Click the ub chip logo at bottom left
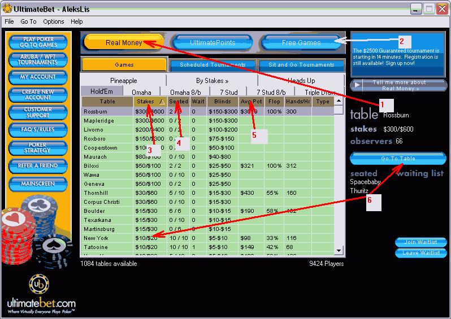This screenshot has height=319, width=451. click(x=39, y=284)
